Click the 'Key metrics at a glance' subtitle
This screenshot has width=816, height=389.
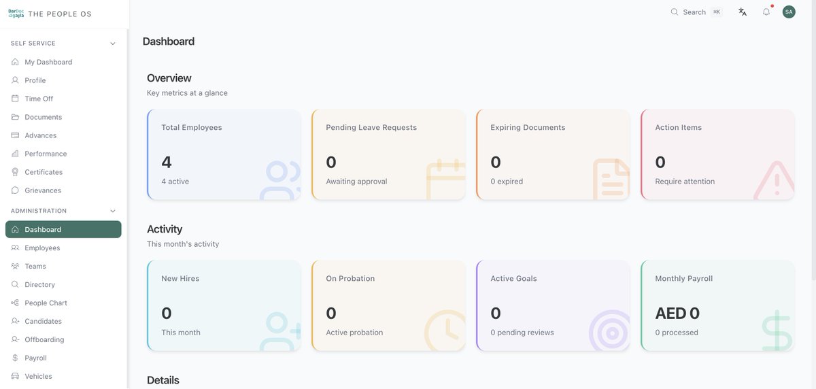pos(187,93)
